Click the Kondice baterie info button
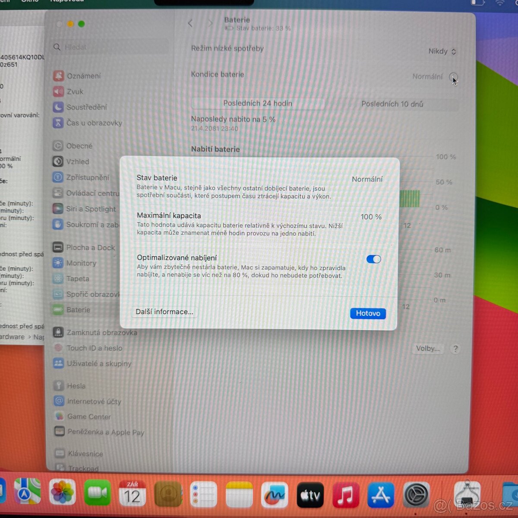518x518 pixels. (x=453, y=77)
